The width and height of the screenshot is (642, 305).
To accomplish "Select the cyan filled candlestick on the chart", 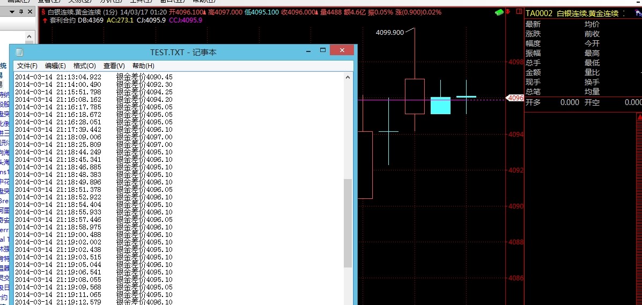I will click(x=440, y=106).
